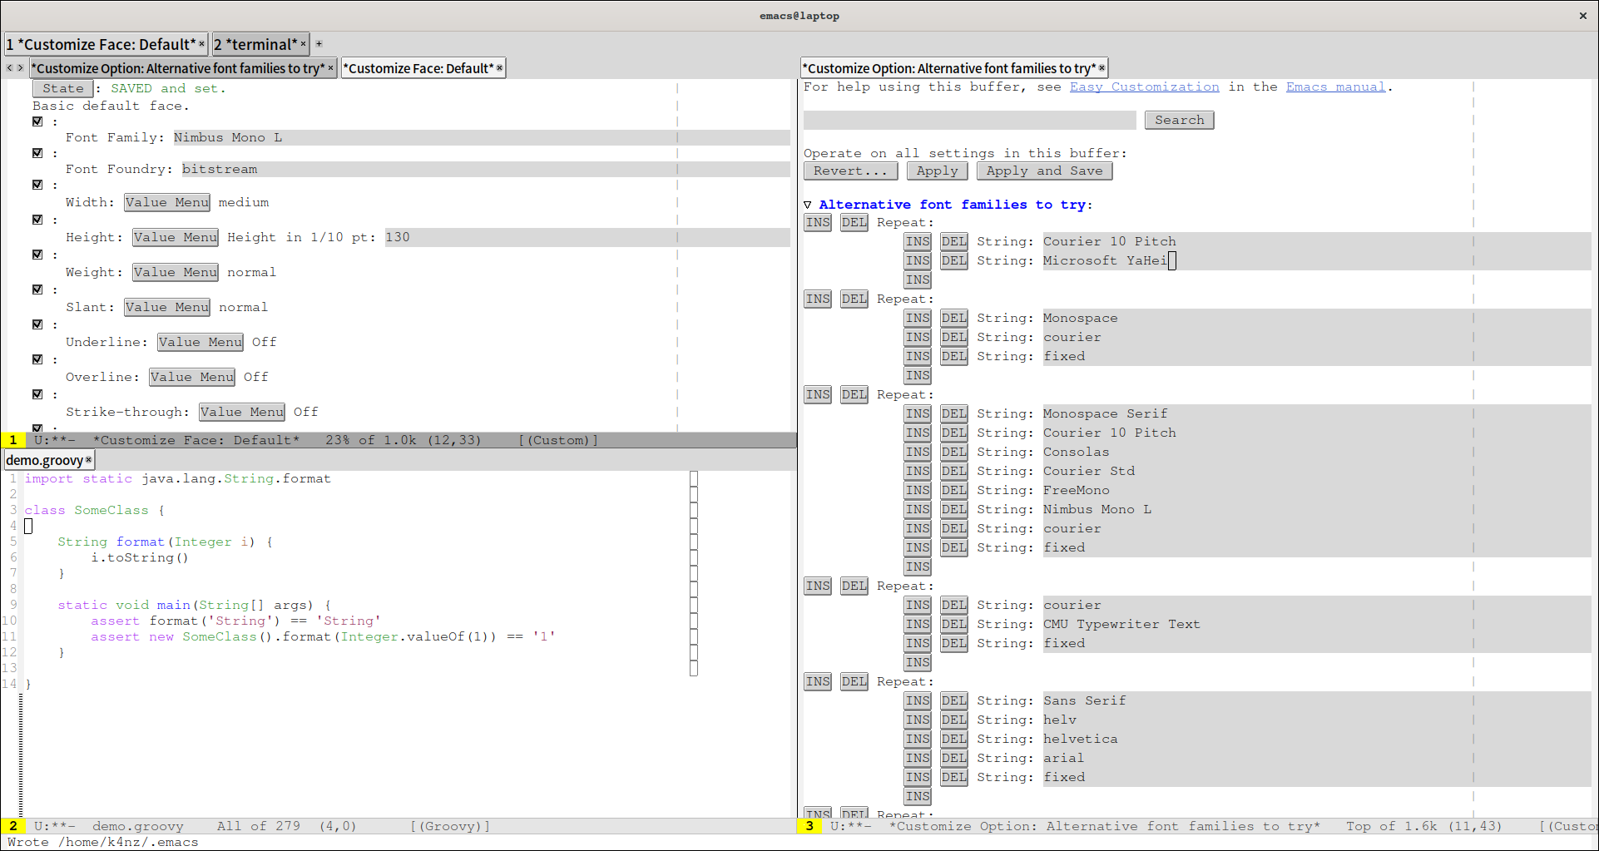
Task: Click DEL for the Consolas string
Action: [953, 452]
